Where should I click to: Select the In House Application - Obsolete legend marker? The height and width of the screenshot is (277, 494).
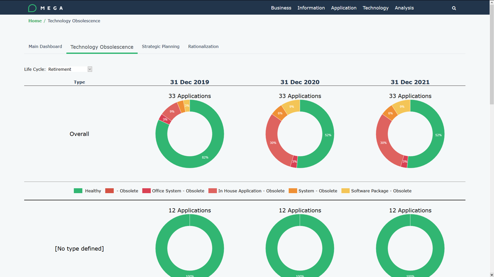(x=213, y=190)
